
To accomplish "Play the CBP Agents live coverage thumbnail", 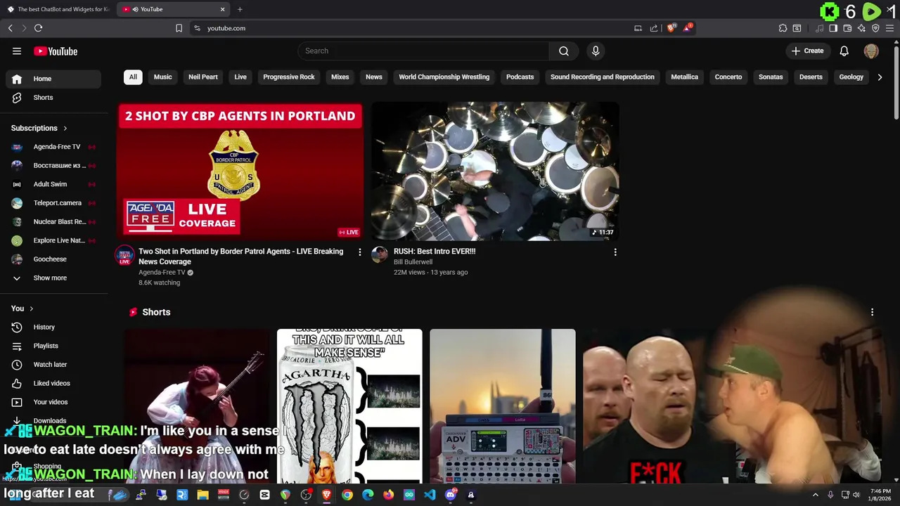I will (240, 171).
